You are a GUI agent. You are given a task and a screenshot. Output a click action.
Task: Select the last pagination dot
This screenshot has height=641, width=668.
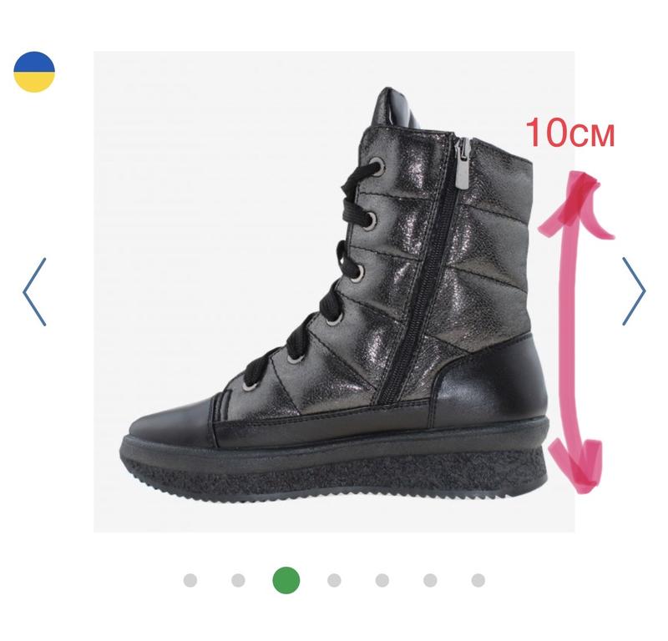pos(478,580)
